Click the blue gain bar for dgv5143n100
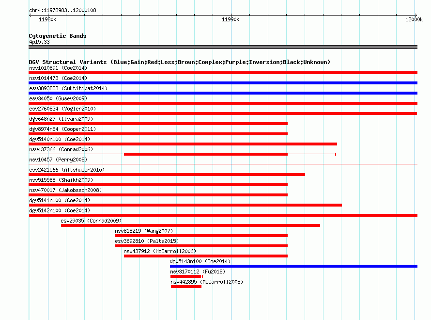The height and width of the screenshot is (320, 431). click(x=293, y=266)
